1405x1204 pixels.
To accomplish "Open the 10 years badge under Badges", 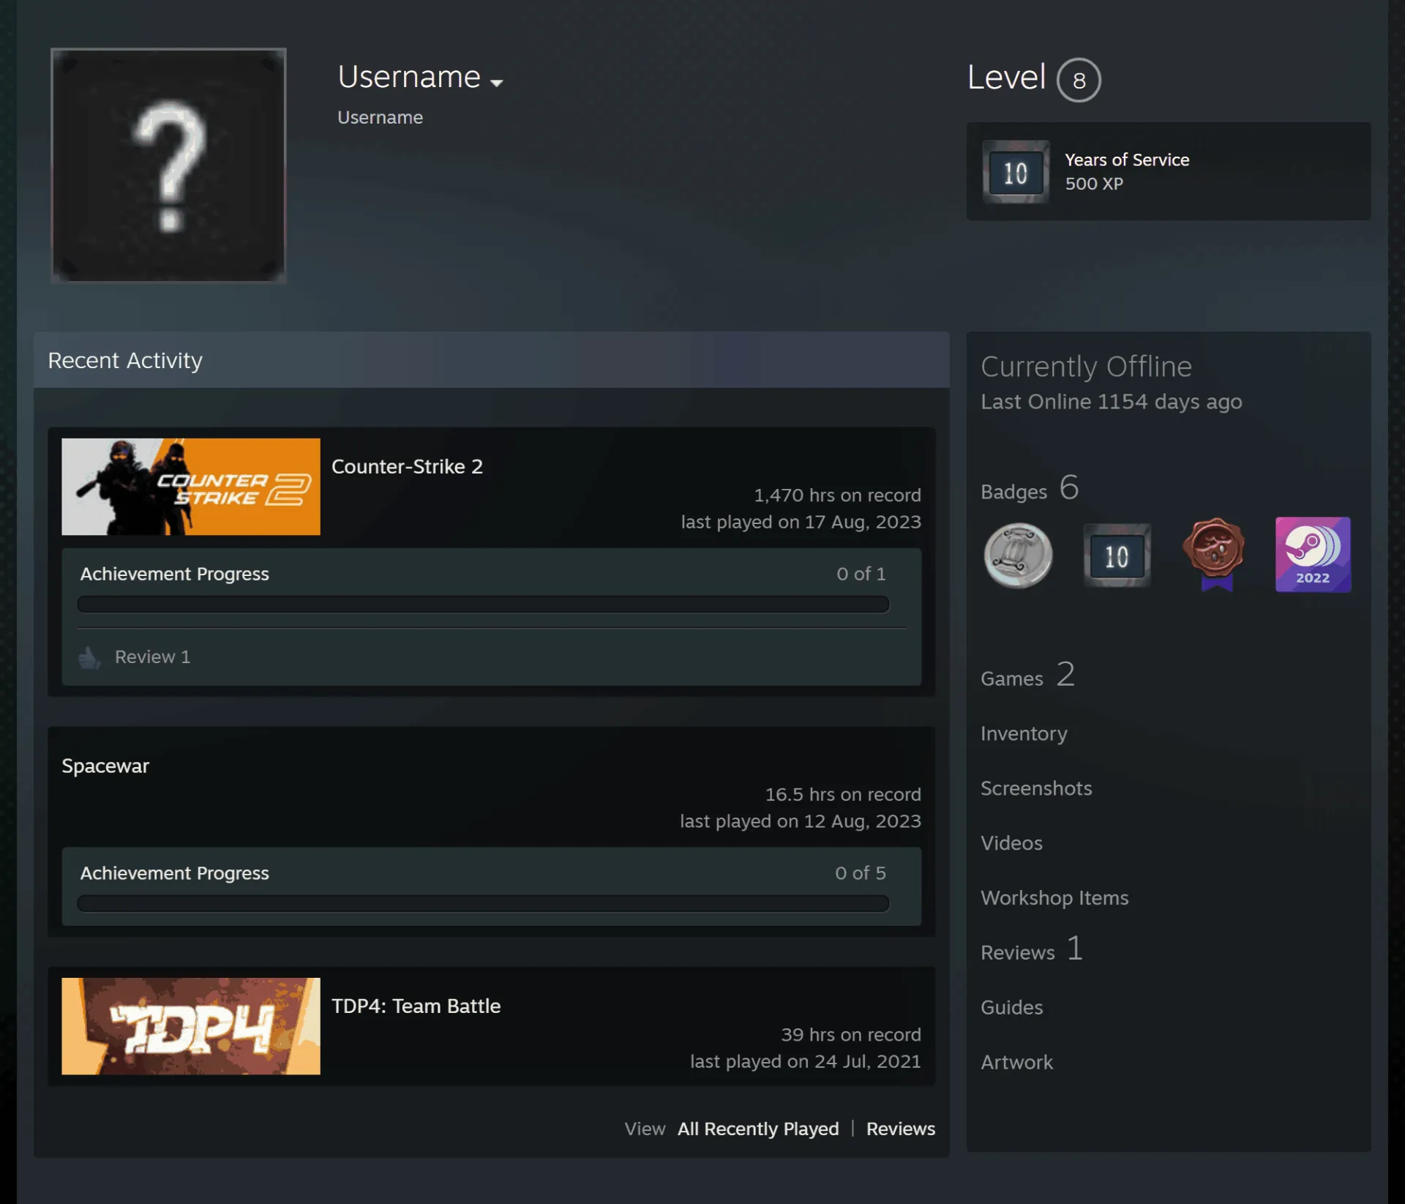I will pos(1117,556).
